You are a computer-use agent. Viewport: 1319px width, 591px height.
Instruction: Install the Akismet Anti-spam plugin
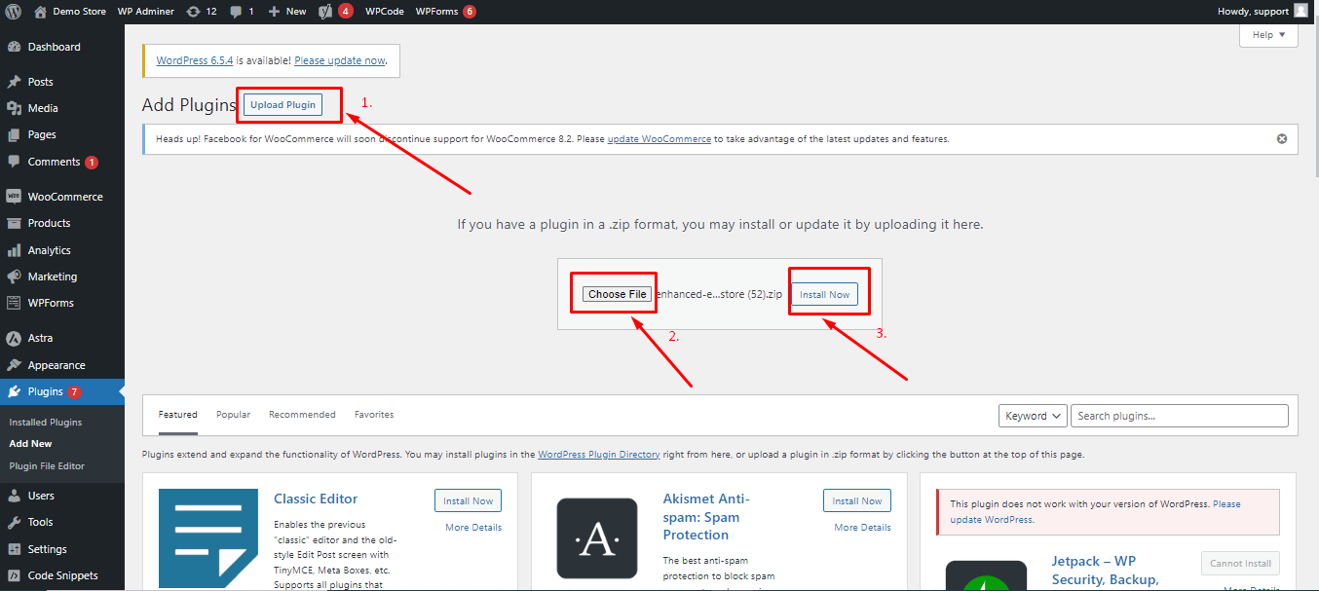857,501
